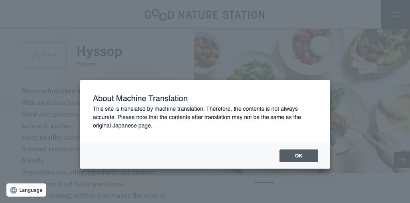Image resolution: width=410 pixels, height=203 pixels.
Task: Click the globe icon in the Language button
Action: tap(14, 190)
